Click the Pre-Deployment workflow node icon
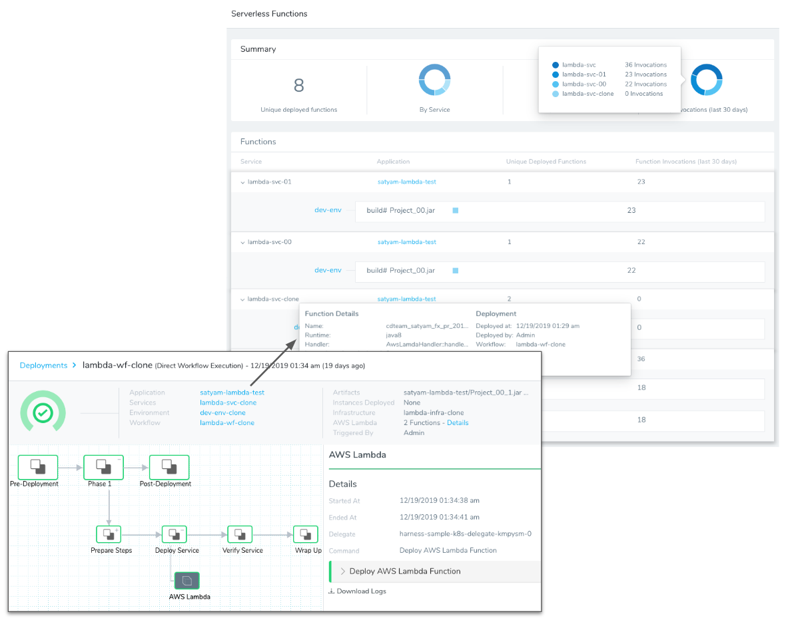Screen dimensions: 786x620 pyautogui.click(x=38, y=467)
